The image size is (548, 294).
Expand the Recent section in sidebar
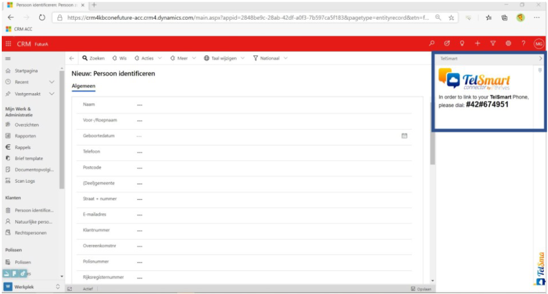[x=51, y=82]
